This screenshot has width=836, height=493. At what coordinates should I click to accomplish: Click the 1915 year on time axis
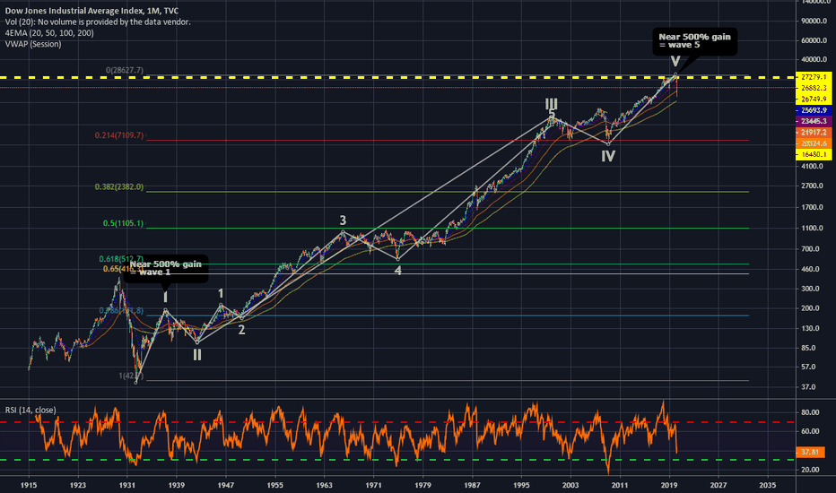coord(29,485)
